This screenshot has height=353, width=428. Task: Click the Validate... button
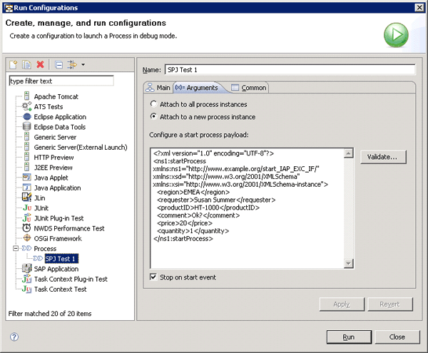[383, 157]
